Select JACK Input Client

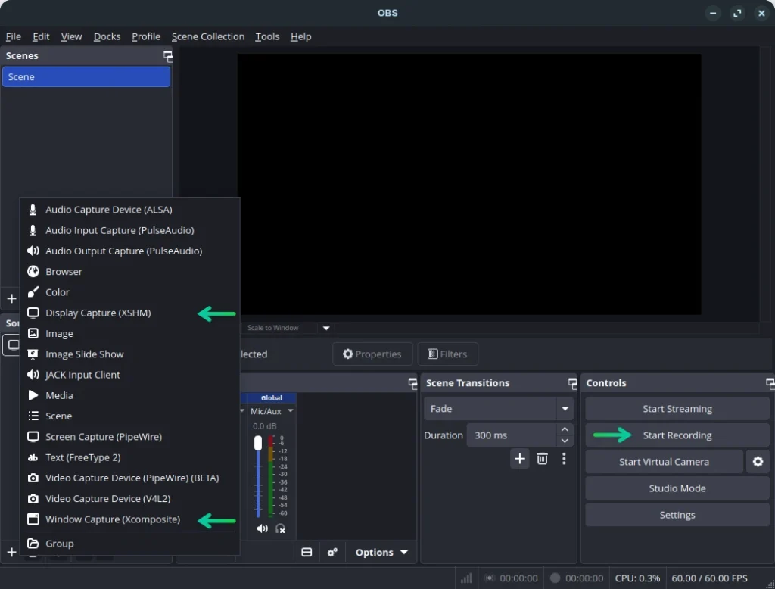pos(129,375)
